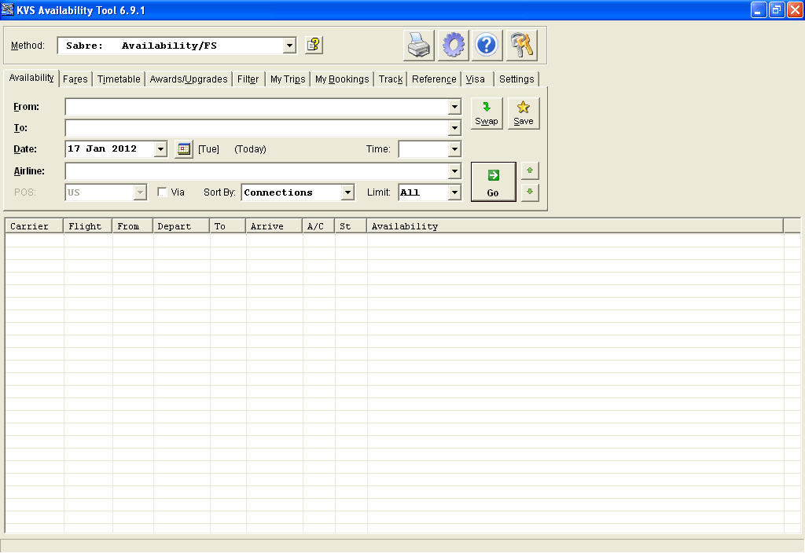805x553 pixels.
Task: Click the date field showing 17 Jan 2012
Action: click(x=110, y=148)
